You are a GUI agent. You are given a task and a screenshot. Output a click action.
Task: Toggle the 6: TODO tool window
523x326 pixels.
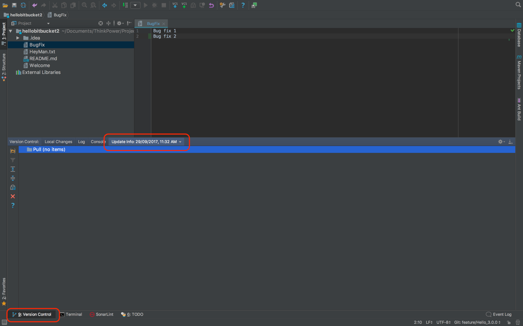click(132, 314)
